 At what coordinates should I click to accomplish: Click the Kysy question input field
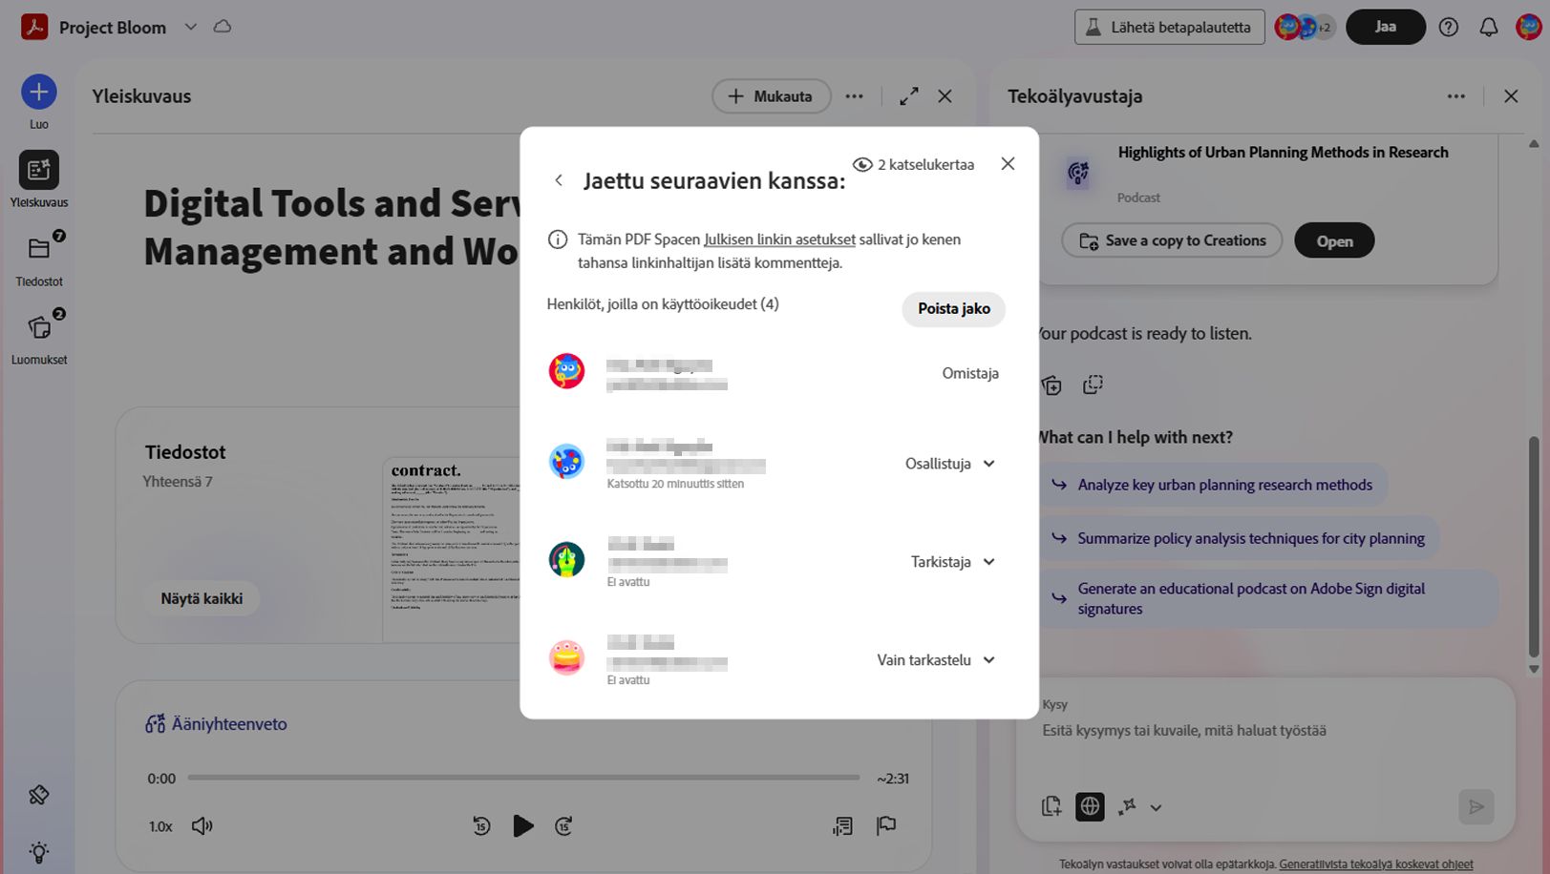tap(1263, 731)
